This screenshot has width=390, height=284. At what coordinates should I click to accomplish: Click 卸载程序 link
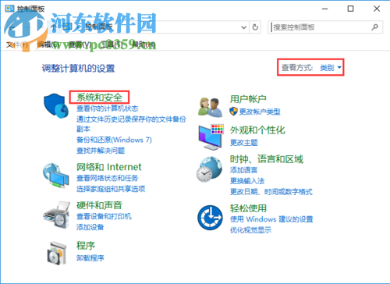click(x=90, y=258)
